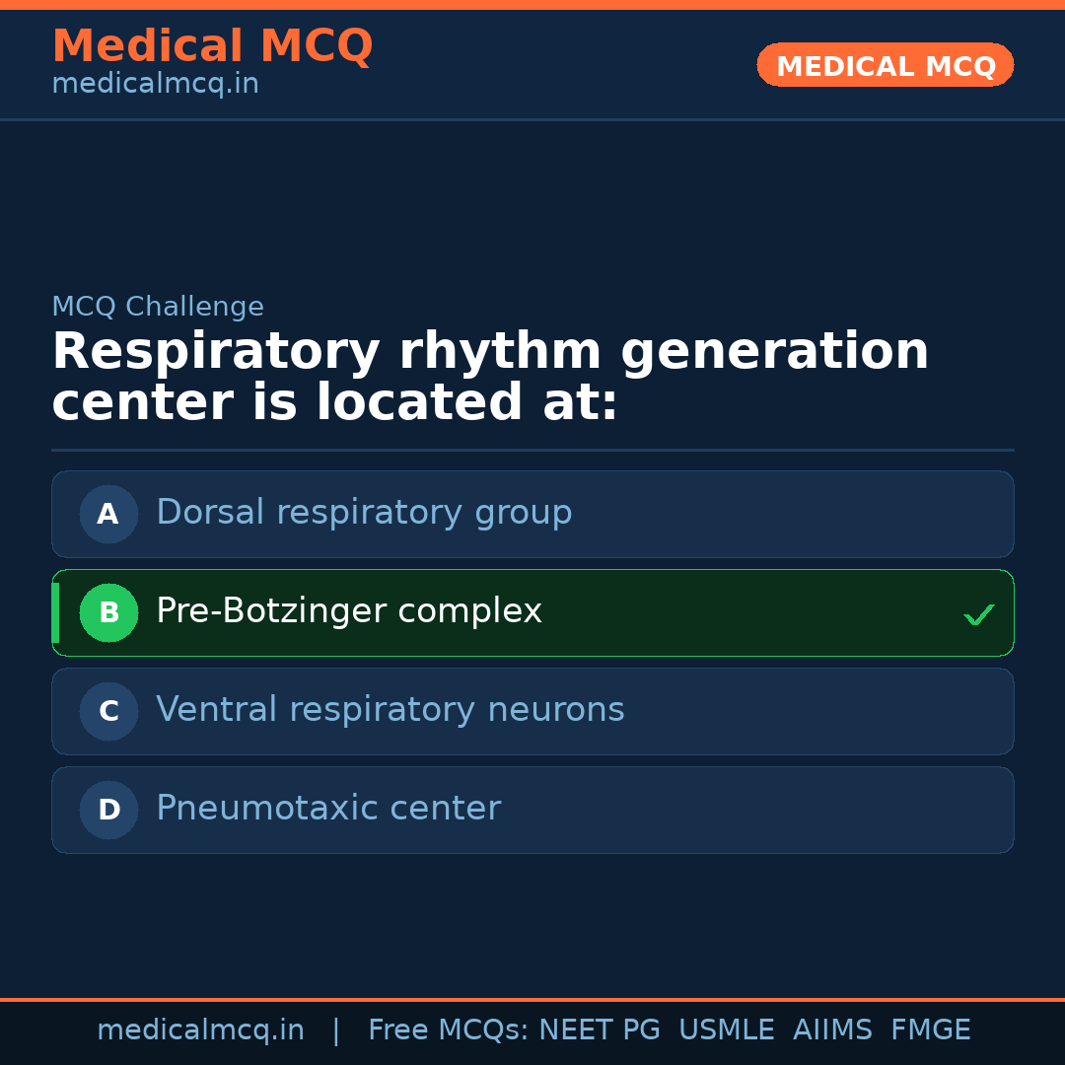Viewport: 1065px width, 1065px height.
Task: Select the answer text 'Pneumotaxic center'
Action: click(328, 809)
